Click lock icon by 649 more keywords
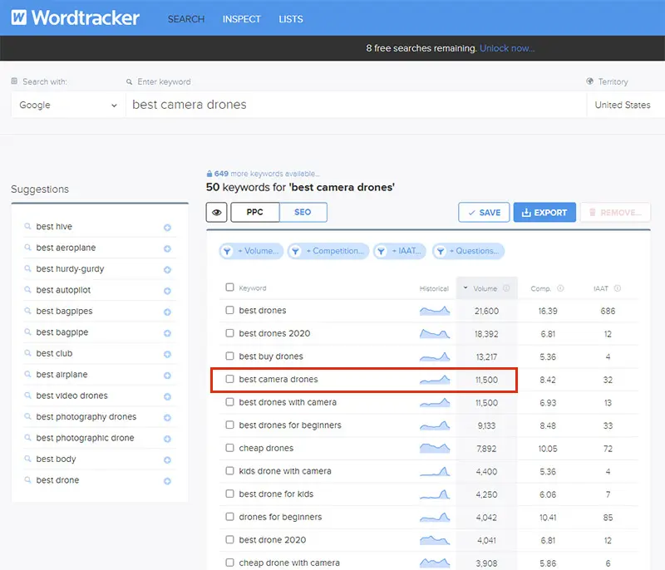The height and width of the screenshot is (570, 665). tap(209, 174)
